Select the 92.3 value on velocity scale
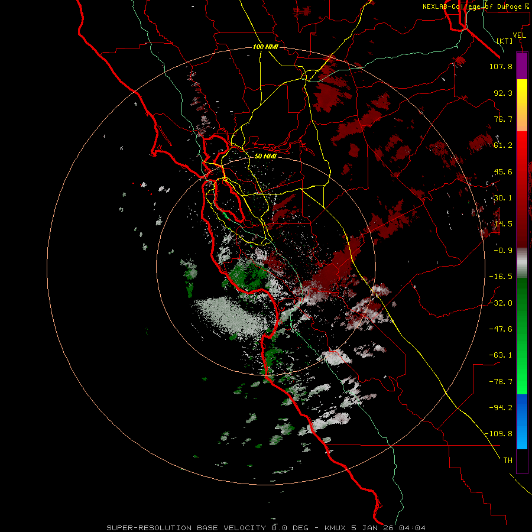Screen dimensions: 532x532 pos(503,93)
